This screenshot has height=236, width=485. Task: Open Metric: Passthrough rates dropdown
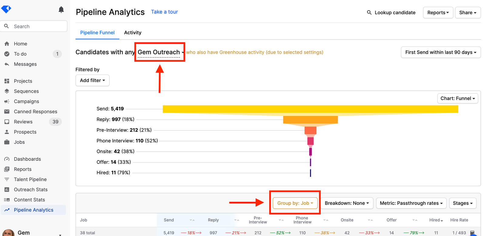[x=411, y=203]
